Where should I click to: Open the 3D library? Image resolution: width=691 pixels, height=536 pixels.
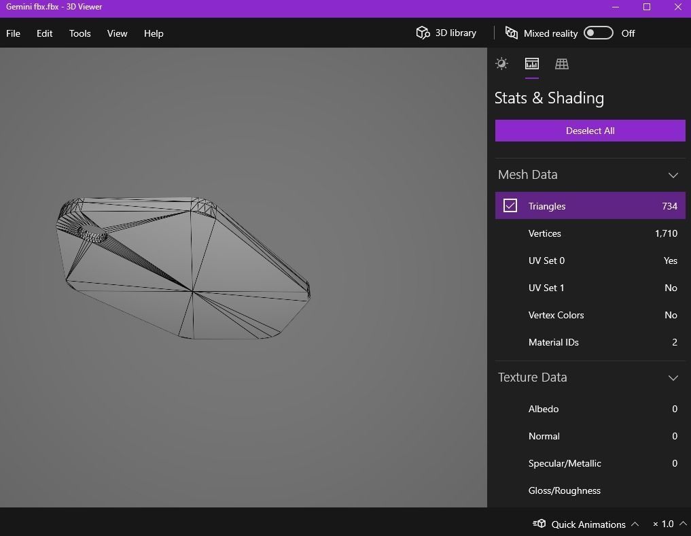coord(446,33)
